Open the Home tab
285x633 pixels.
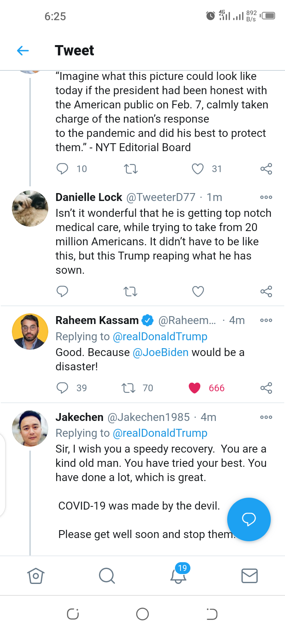click(x=36, y=576)
